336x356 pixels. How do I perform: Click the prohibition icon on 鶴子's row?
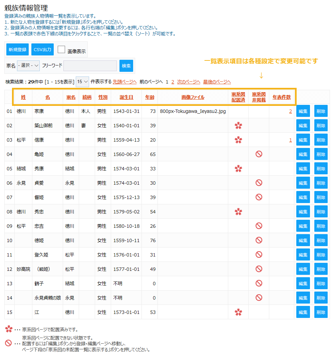pyautogui.click(x=259, y=283)
